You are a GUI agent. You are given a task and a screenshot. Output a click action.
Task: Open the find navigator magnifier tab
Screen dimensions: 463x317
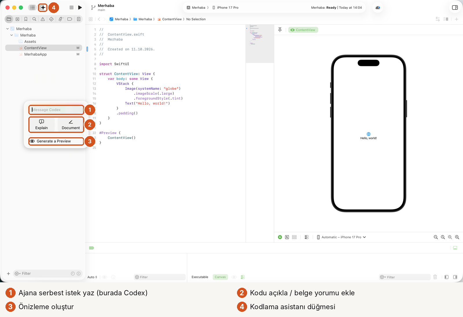coord(34,19)
